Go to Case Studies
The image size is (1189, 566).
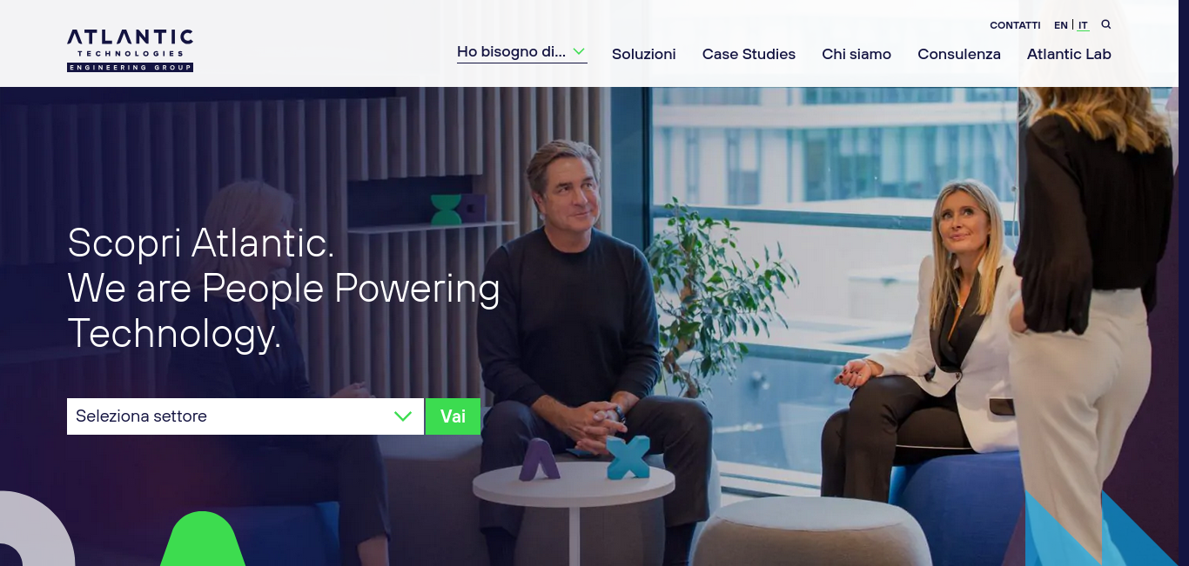[x=749, y=54]
